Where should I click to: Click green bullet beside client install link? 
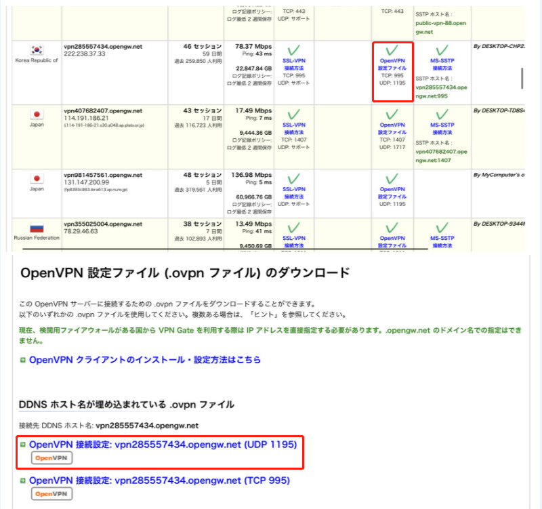point(23,360)
